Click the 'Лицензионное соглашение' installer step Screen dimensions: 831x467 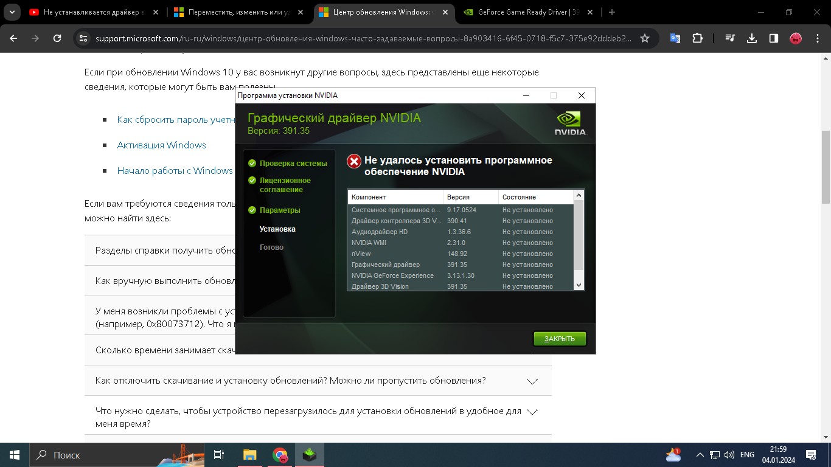coord(280,185)
